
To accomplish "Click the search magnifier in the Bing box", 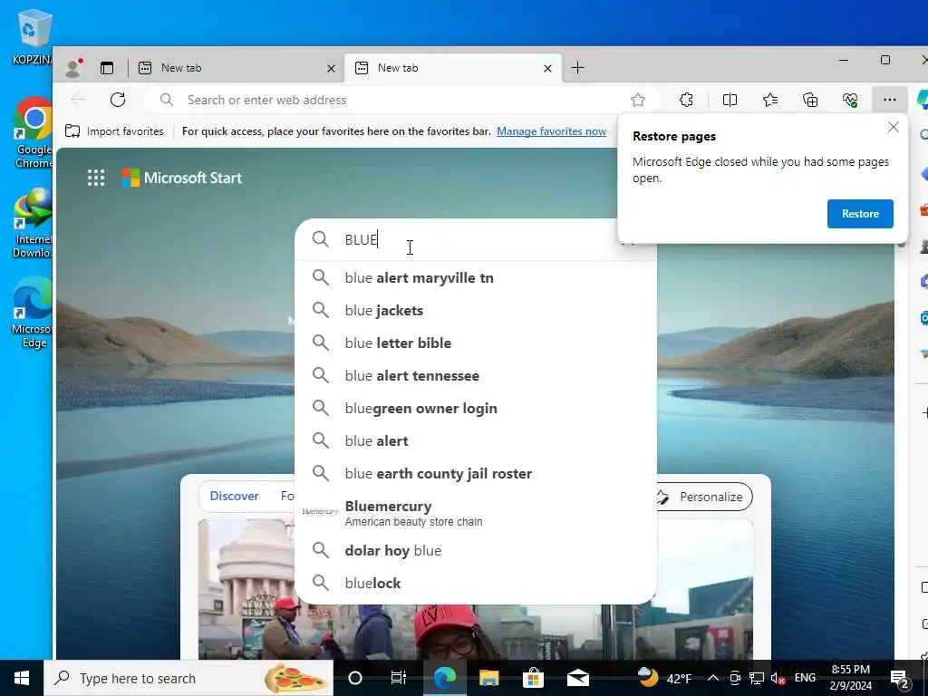I will click(320, 239).
